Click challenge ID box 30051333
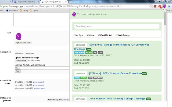 point(81,99)
